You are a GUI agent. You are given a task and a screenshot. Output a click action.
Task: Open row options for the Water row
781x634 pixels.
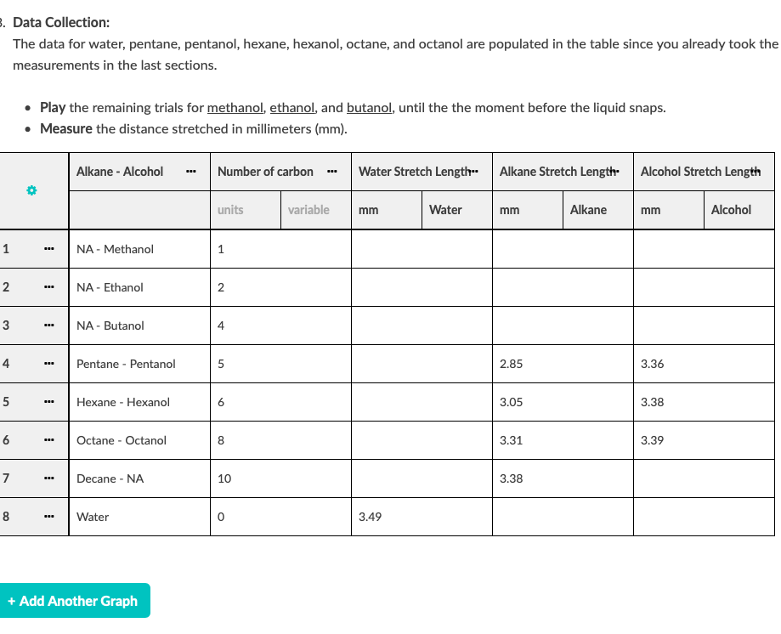(x=48, y=517)
